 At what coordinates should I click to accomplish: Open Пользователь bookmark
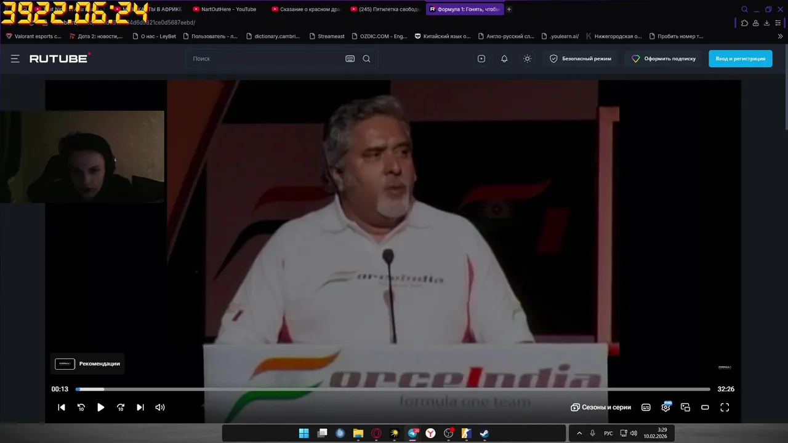click(210, 36)
